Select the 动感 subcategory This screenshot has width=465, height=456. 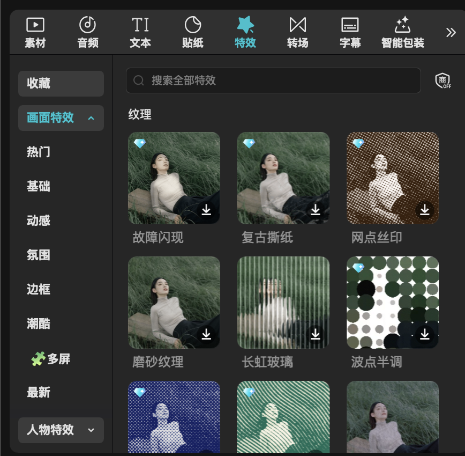click(x=39, y=220)
